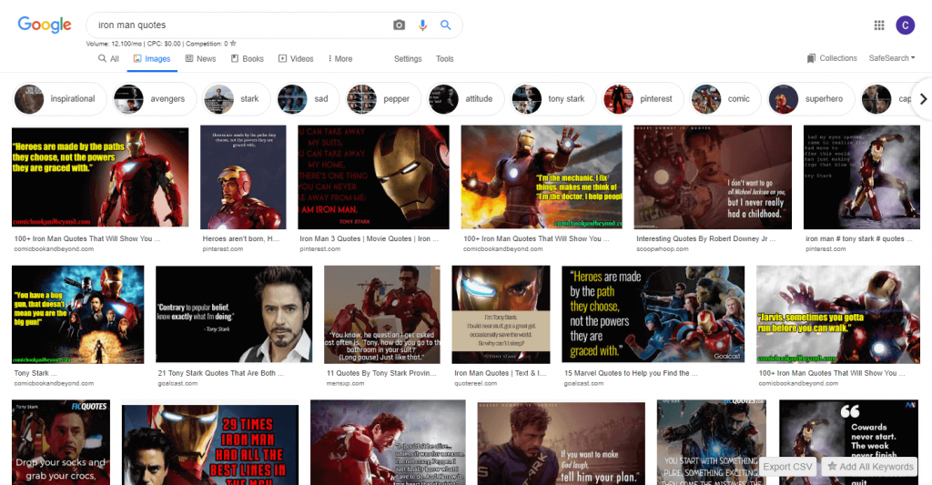Select the Images tab
This screenshot has height=485, width=932.
(x=152, y=59)
